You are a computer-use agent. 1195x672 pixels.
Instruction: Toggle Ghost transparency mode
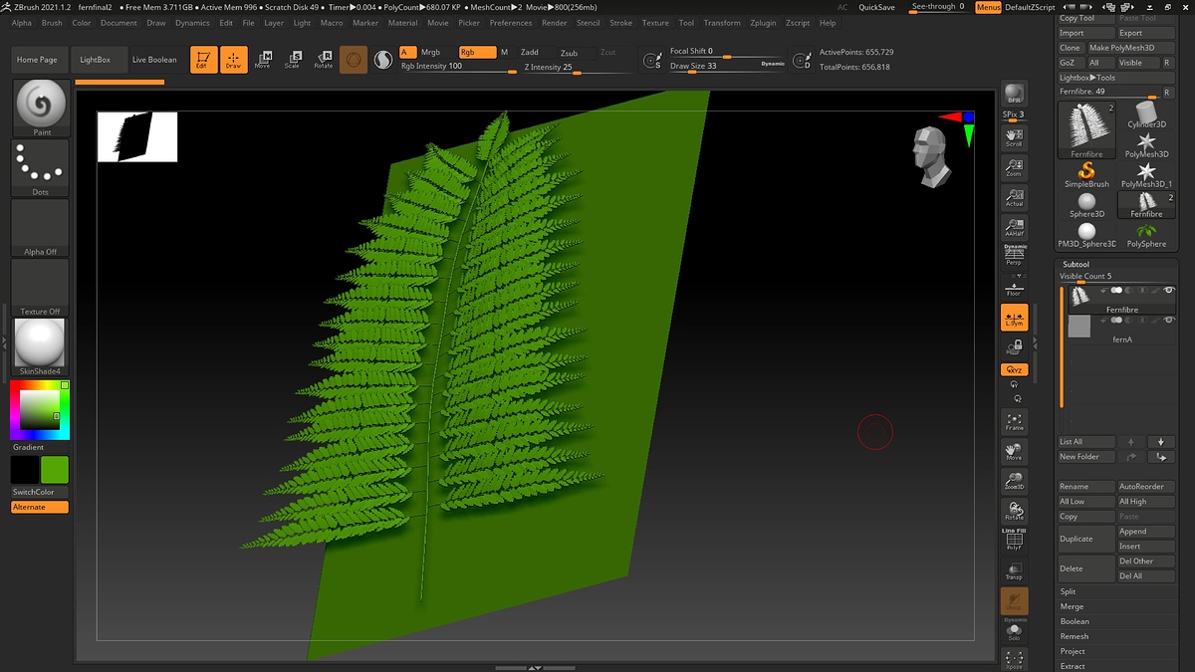tap(1014, 600)
